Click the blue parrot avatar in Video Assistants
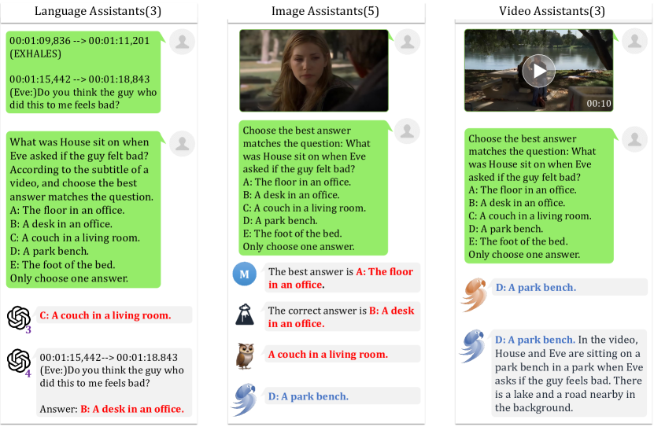Screen dimensions: 654x427 point(472,346)
